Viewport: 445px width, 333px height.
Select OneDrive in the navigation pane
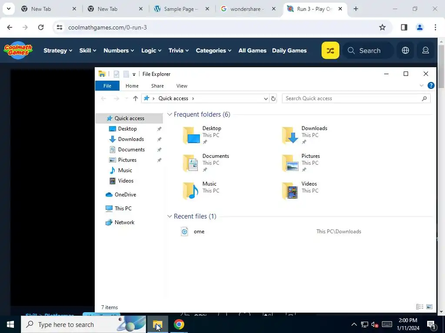pyautogui.click(x=125, y=195)
